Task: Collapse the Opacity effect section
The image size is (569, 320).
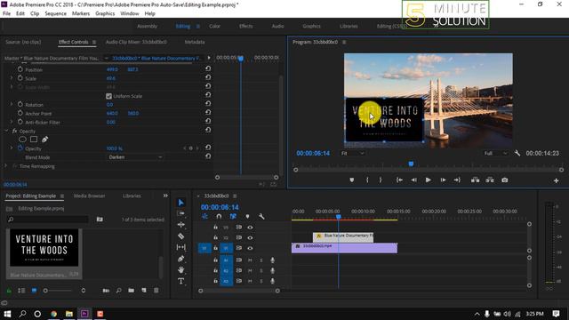Action: (6, 131)
